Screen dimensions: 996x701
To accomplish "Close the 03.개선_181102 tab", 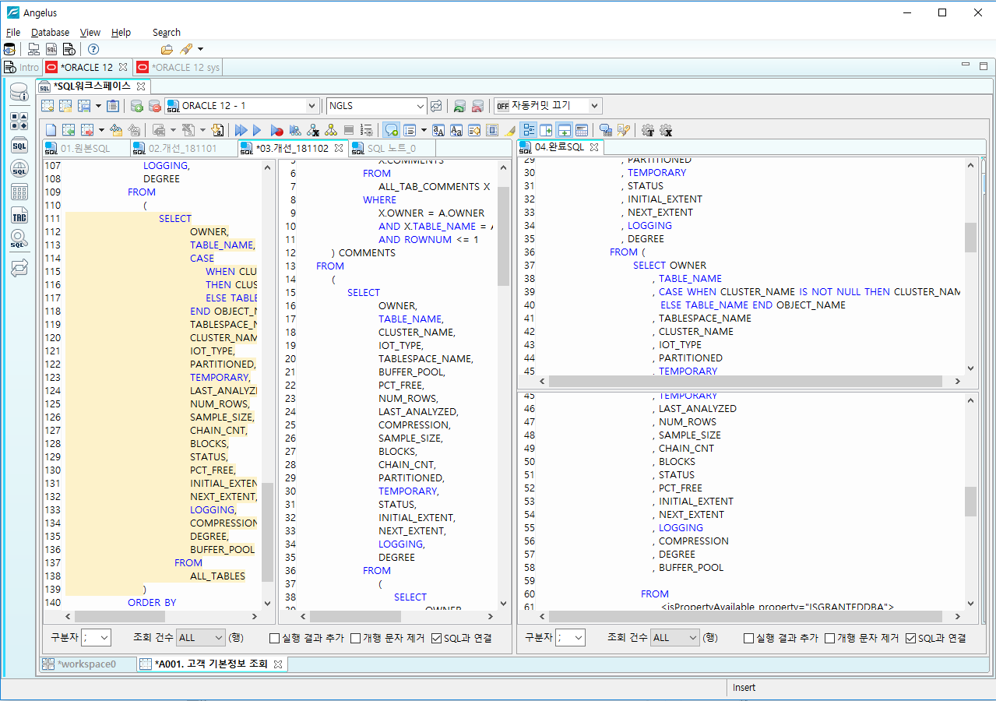I will coord(339,148).
